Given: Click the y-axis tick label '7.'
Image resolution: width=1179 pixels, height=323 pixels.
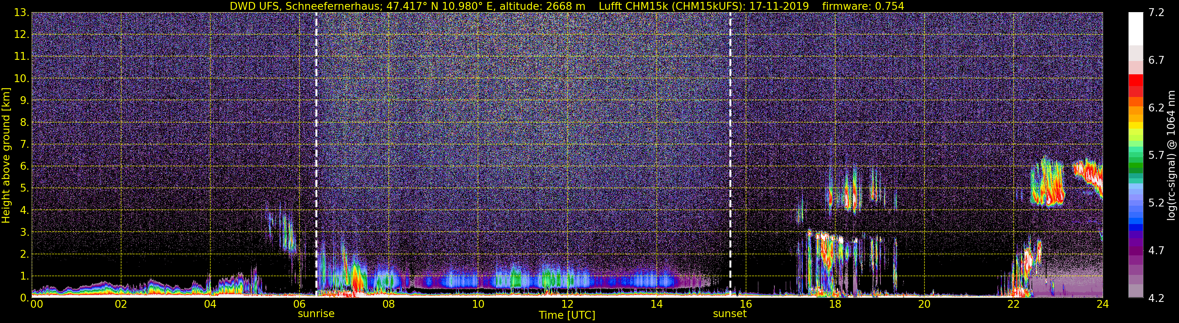Looking at the screenshot, I should pos(25,144).
